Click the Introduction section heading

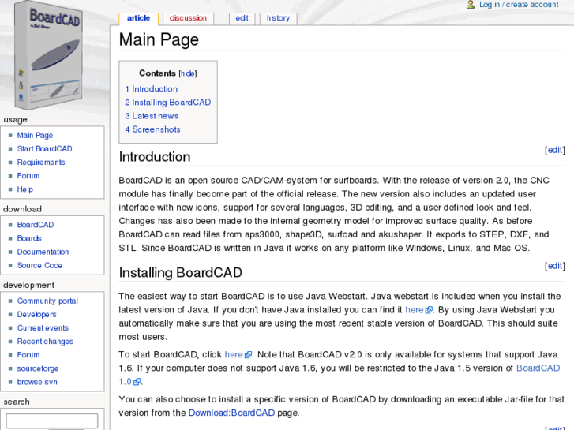[x=155, y=157]
